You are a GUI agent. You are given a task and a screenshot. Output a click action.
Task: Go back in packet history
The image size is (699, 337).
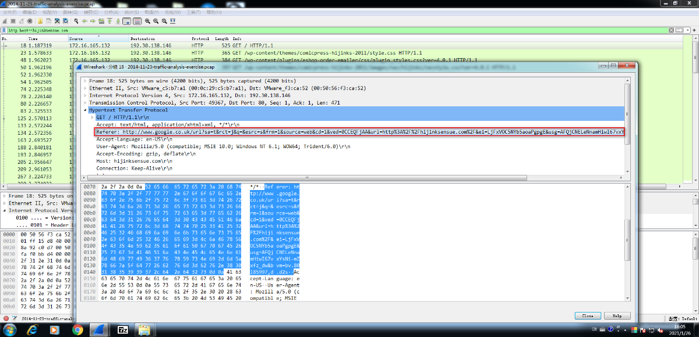click(x=84, y=21)
